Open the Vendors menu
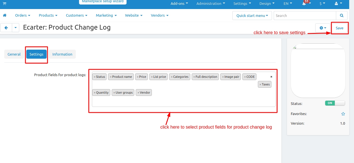This screenshot has width=354, height=163. pyautogui.click(x=160, y=16)
